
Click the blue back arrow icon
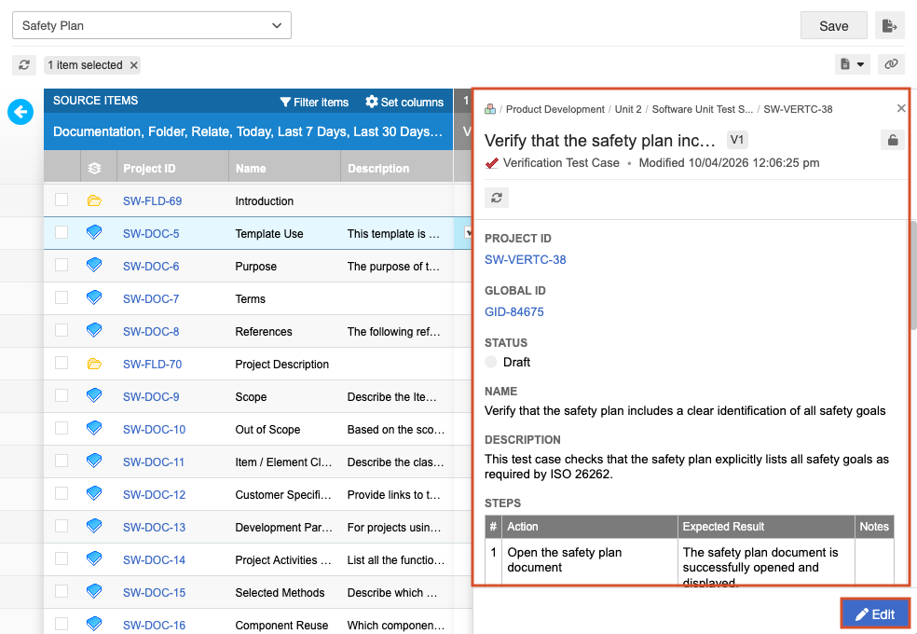[x=21, y=112]
